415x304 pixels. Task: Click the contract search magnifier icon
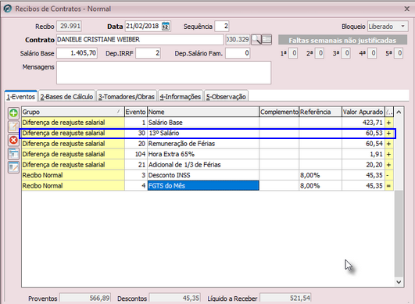pos(256,40)
